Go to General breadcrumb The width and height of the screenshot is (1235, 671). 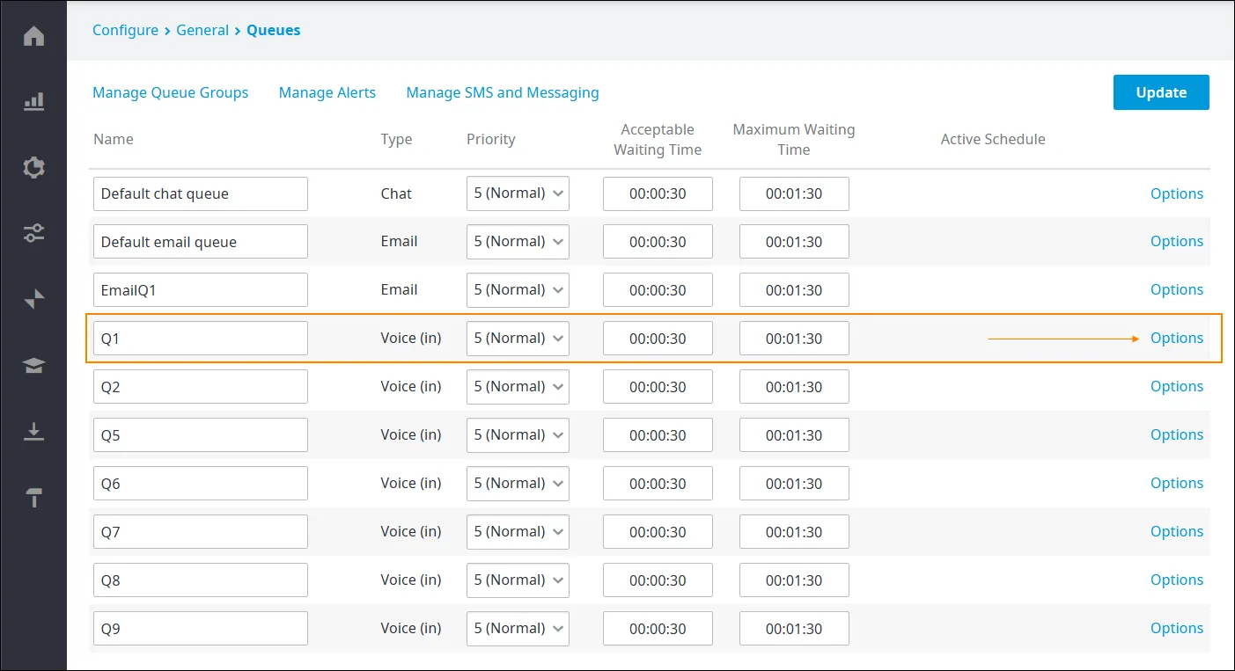pos(202,30)
